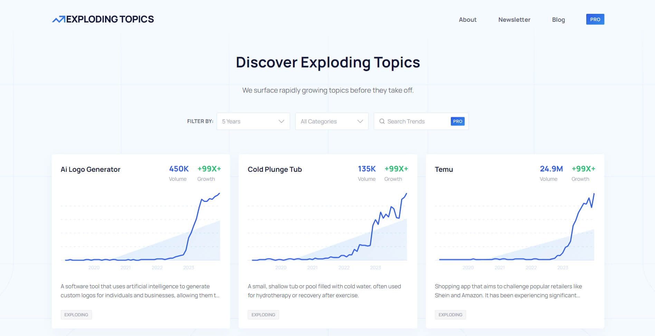Click the 135K volume value
This screenshot has width=655, height=336.
click(367, 169)
